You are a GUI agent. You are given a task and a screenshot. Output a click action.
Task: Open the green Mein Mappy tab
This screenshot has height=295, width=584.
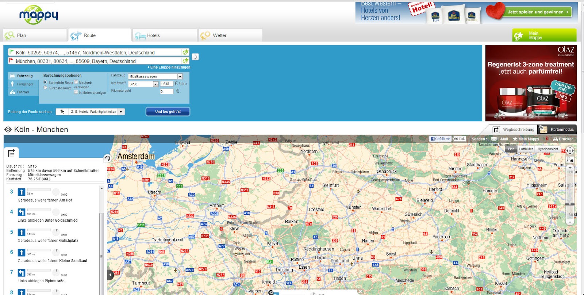544,35
